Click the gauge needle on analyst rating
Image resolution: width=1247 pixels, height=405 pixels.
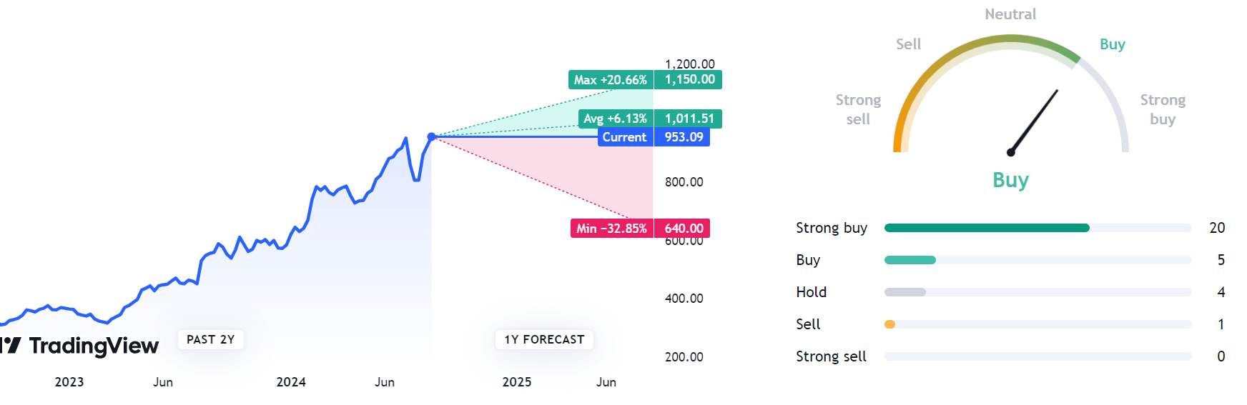pos(1034,121)
